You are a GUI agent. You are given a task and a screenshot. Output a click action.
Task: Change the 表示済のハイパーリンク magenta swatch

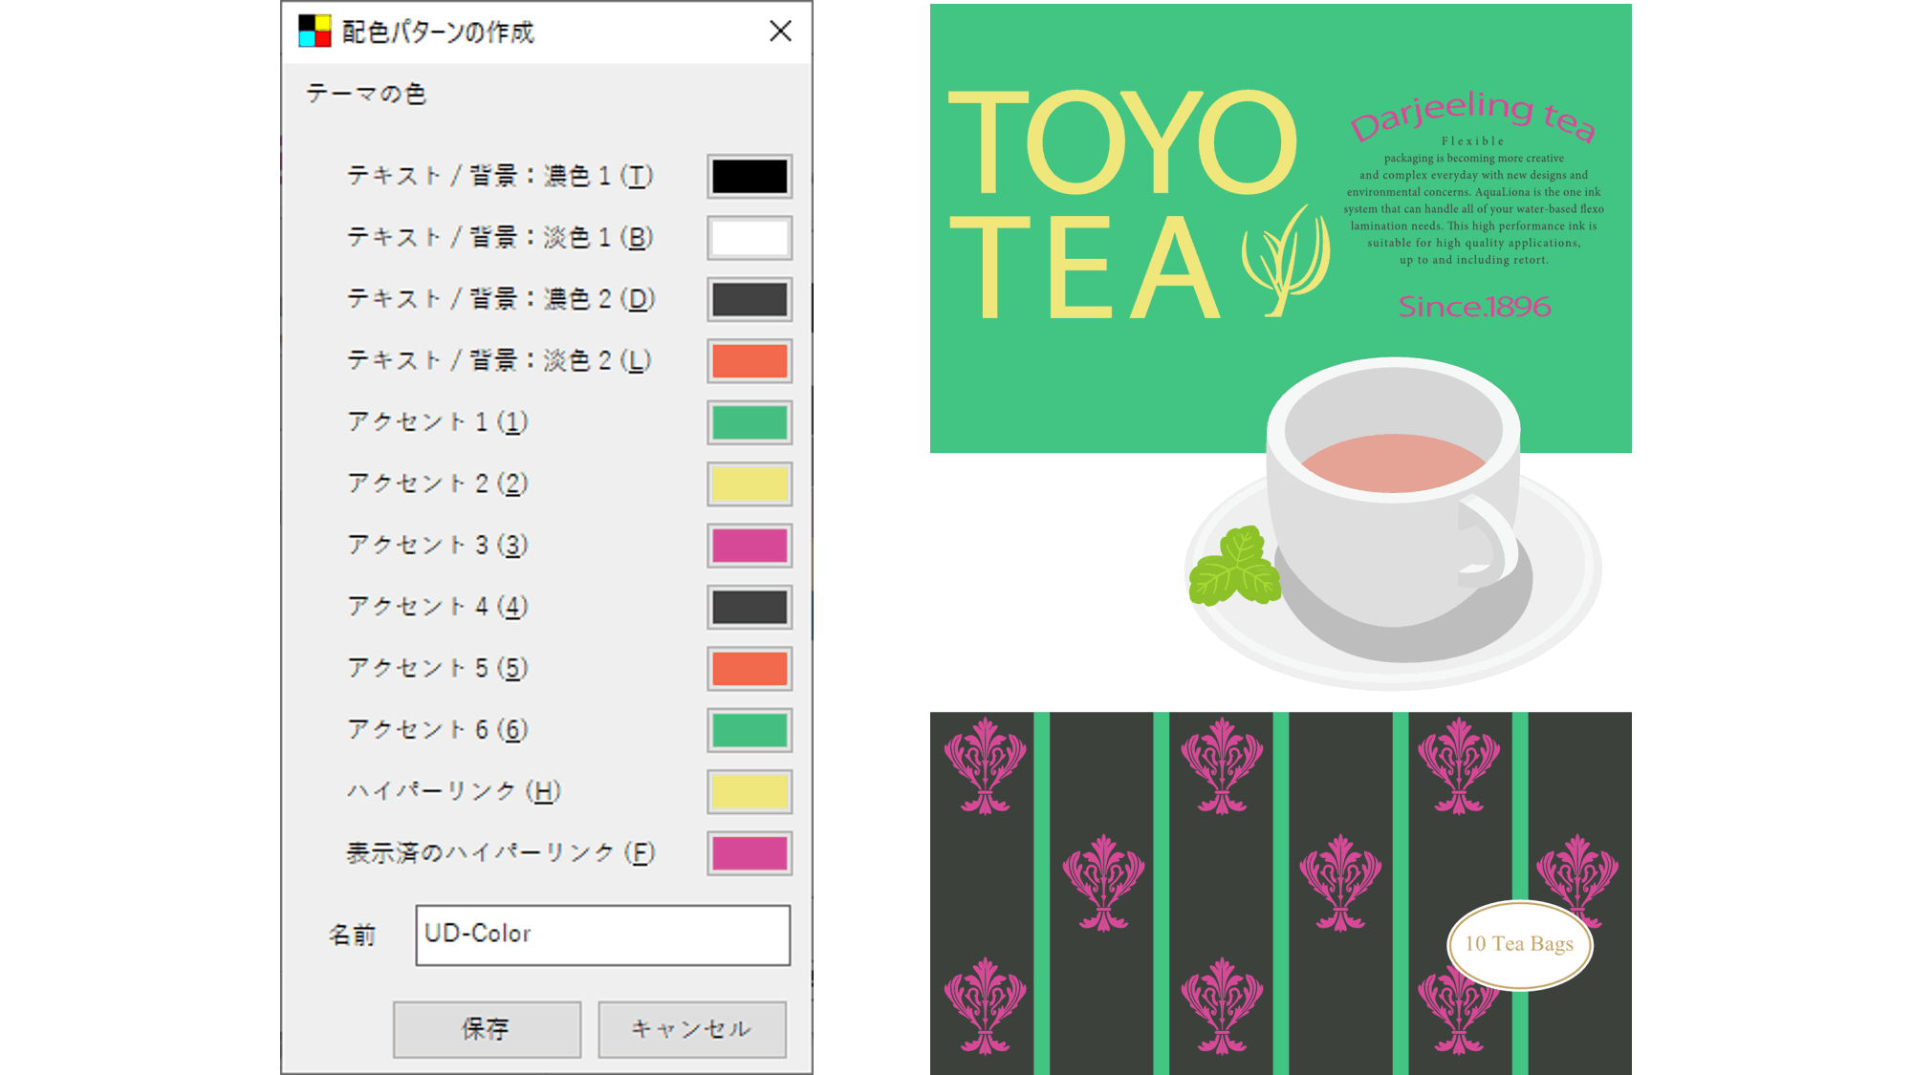pyautogui.click(x=750, y=853)
